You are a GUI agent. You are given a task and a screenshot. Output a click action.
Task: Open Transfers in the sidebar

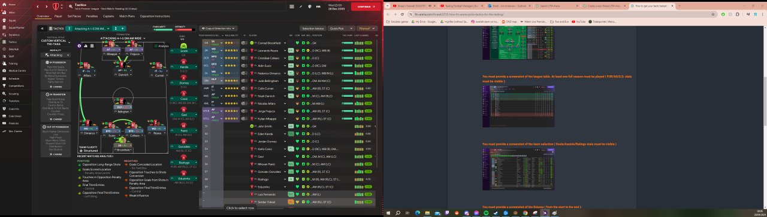[14, 101]
